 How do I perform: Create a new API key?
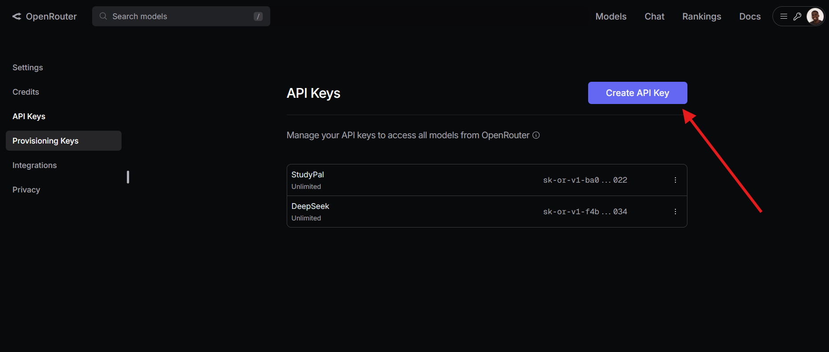(x=637, y=93)
